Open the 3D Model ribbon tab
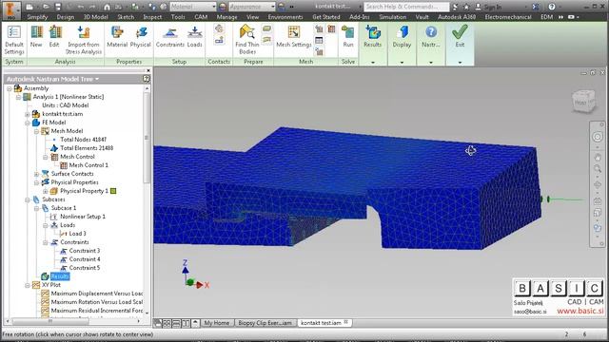Image resolution: width=609 pixels, height=342 pixels. [x=95, y=17]
